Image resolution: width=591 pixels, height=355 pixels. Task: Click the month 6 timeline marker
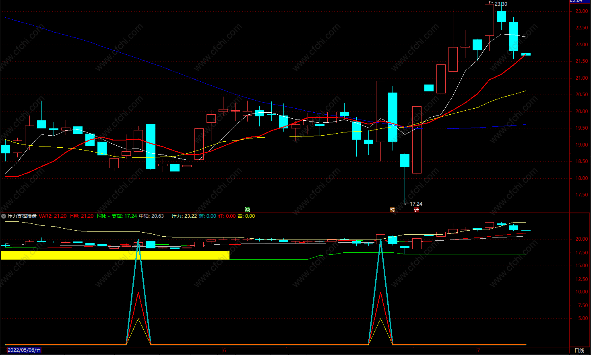pyautogui.click(x=225, y=351)
